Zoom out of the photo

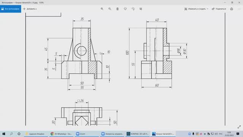coord(110,9)
